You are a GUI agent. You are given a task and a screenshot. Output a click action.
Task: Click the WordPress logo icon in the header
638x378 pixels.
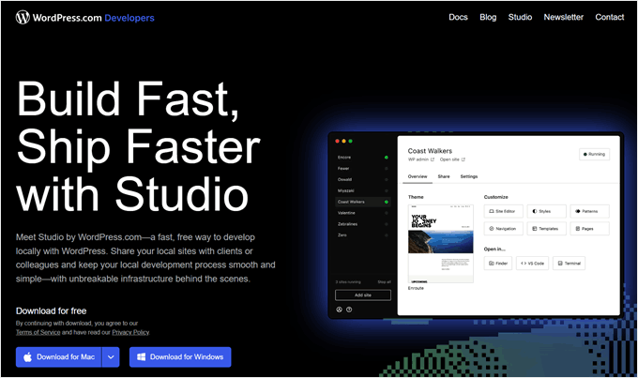click(x=23, y=17)
